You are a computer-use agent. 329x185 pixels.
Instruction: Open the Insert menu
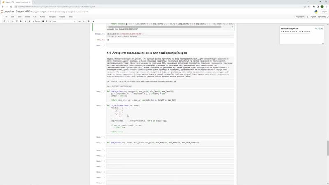click(28, 17)
